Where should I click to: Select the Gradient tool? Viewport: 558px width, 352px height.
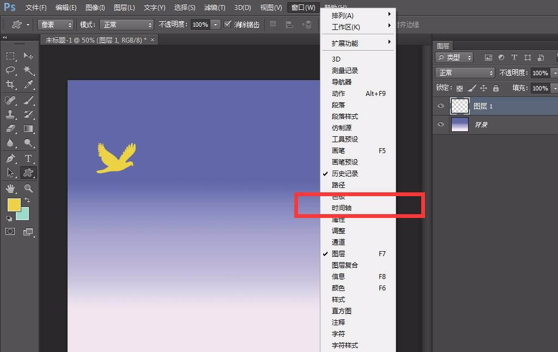28,129
